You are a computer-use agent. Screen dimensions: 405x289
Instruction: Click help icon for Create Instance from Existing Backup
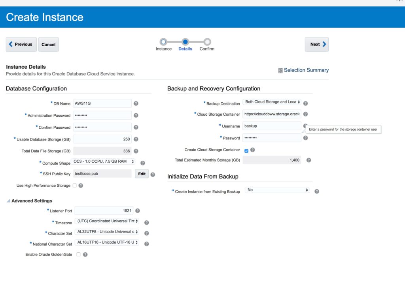point(317,191)
